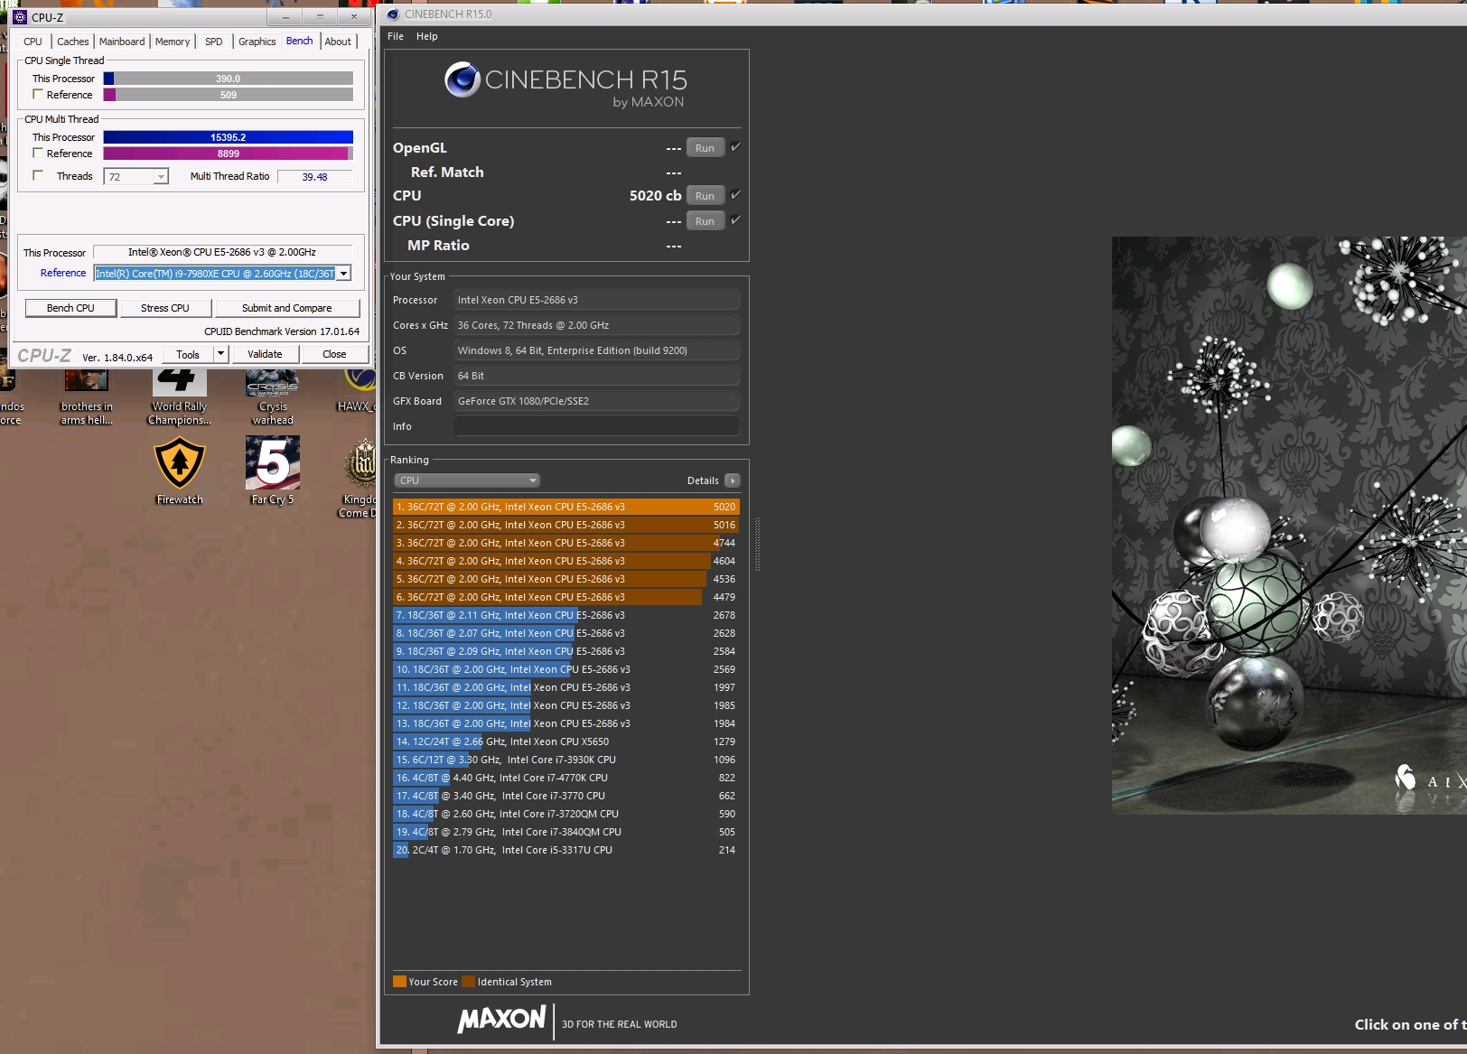Launch World Rally Champions desktop icon
Viewport: 1467px width, 1054px height.
(180, 397)
